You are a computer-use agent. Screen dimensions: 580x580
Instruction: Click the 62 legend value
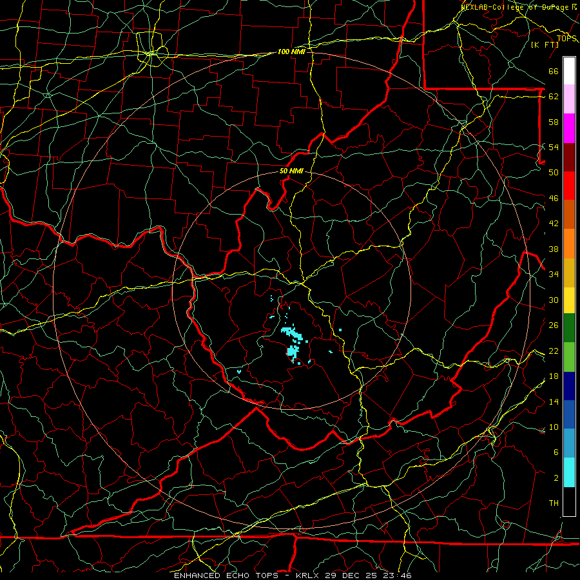tap(554, 97)
